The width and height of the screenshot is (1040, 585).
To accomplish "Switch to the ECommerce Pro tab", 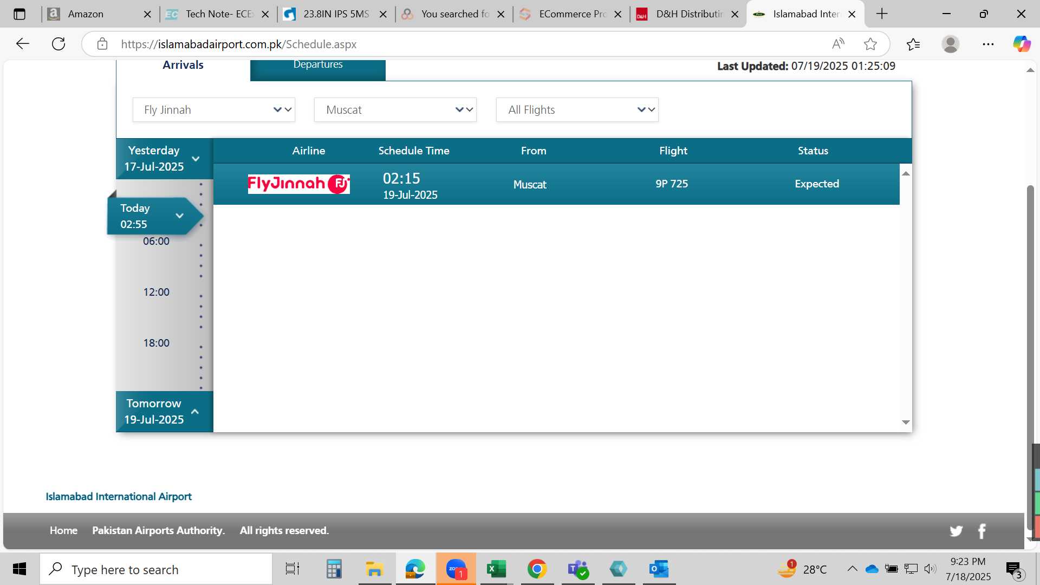I will (x=571, y=15).
